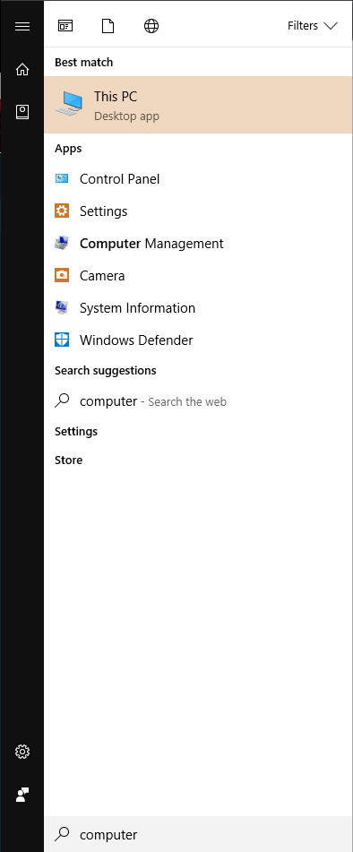353x852 pixels.
Task: Expand the Filters dropdown
Action: tap(313, 26)
